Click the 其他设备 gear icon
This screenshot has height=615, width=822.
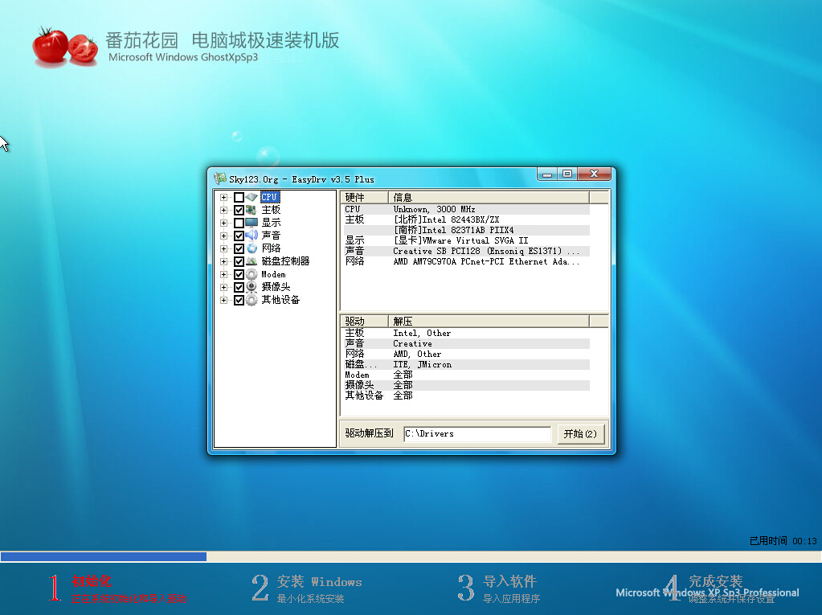click(x=252, y=300)
